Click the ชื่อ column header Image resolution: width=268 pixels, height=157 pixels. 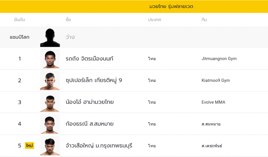coord(68,20)
